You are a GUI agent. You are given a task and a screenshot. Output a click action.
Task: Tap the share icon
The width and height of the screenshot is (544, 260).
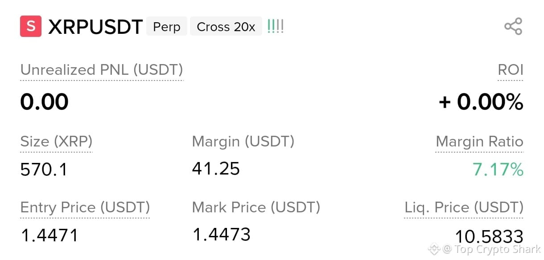[513, 27]
